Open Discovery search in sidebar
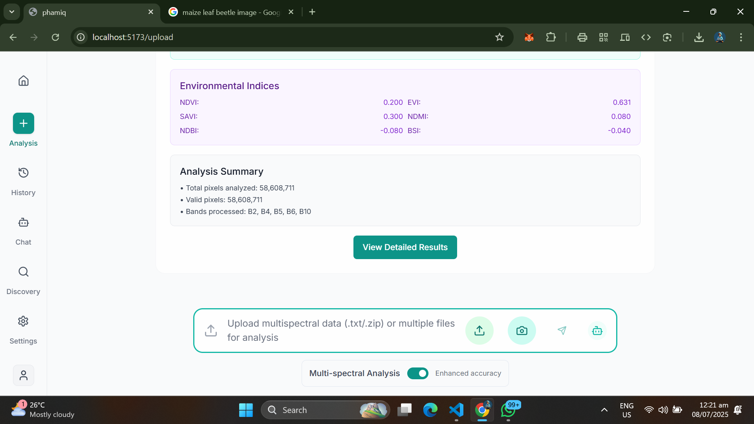 (x=24, y=272)
